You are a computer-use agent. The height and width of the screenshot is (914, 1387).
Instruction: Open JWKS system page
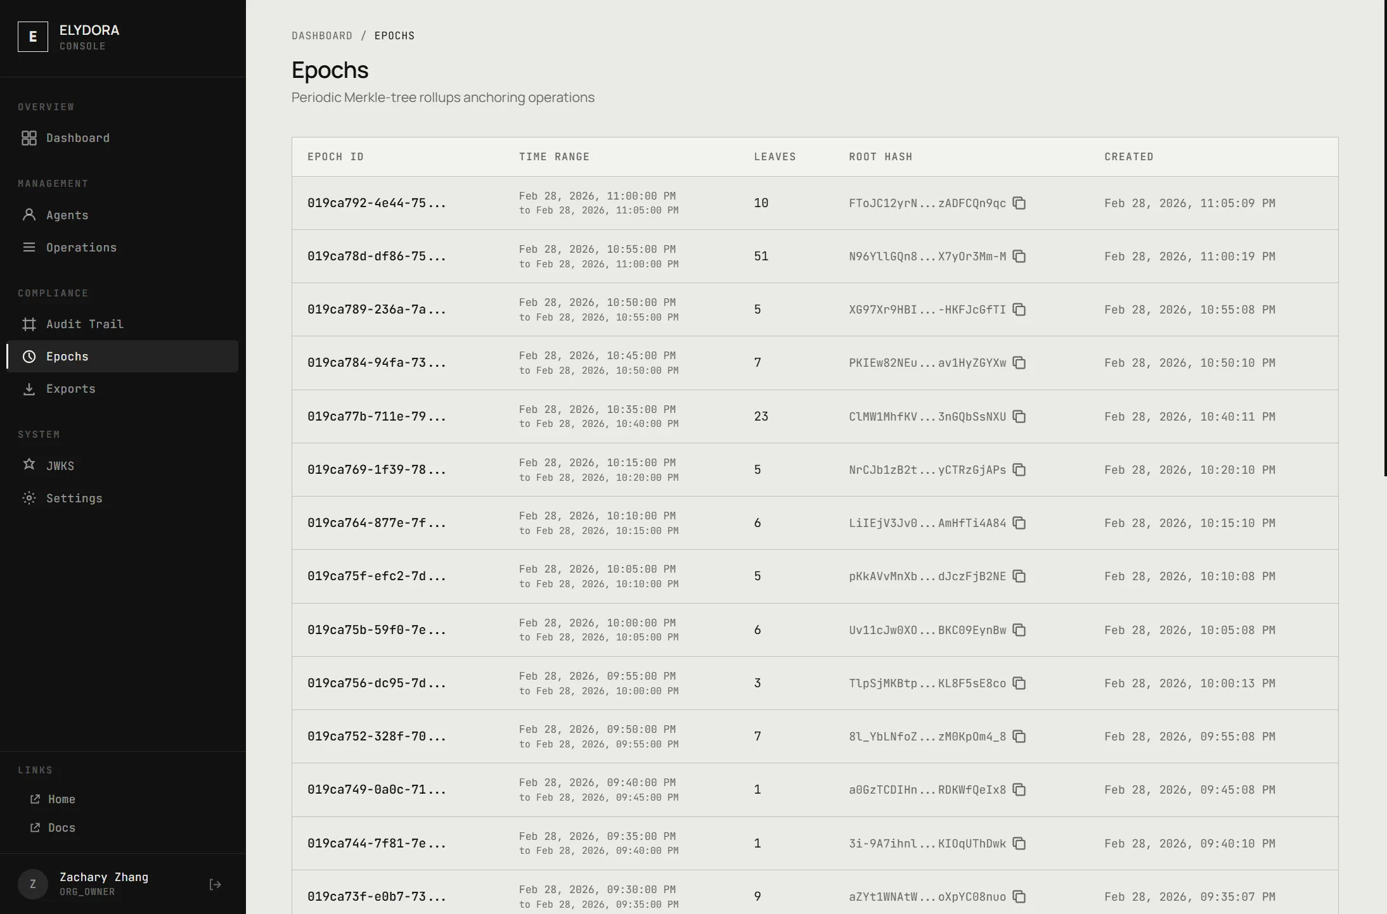(x=60, y=466)
